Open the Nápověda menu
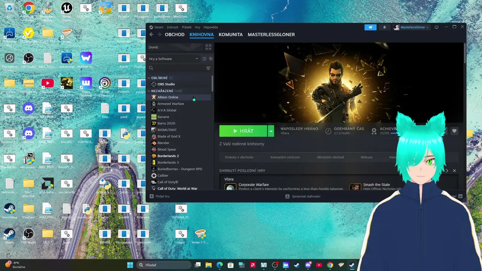Screen dimensions: 482x271 [x=210, y=27]
